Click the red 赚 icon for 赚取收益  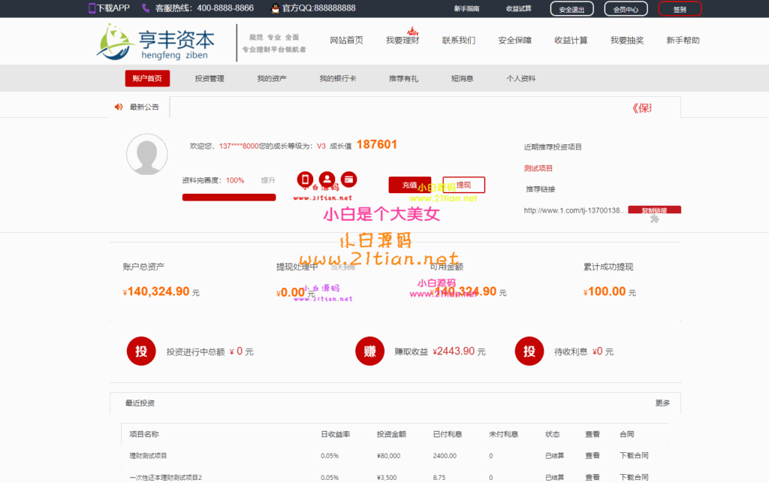click(369, 351)
